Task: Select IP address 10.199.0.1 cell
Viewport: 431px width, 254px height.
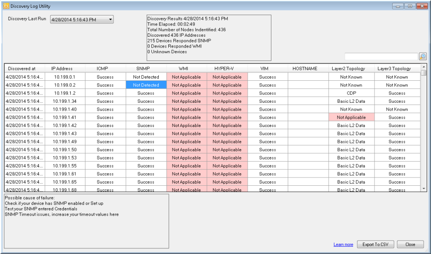Action: click(65, 77)
